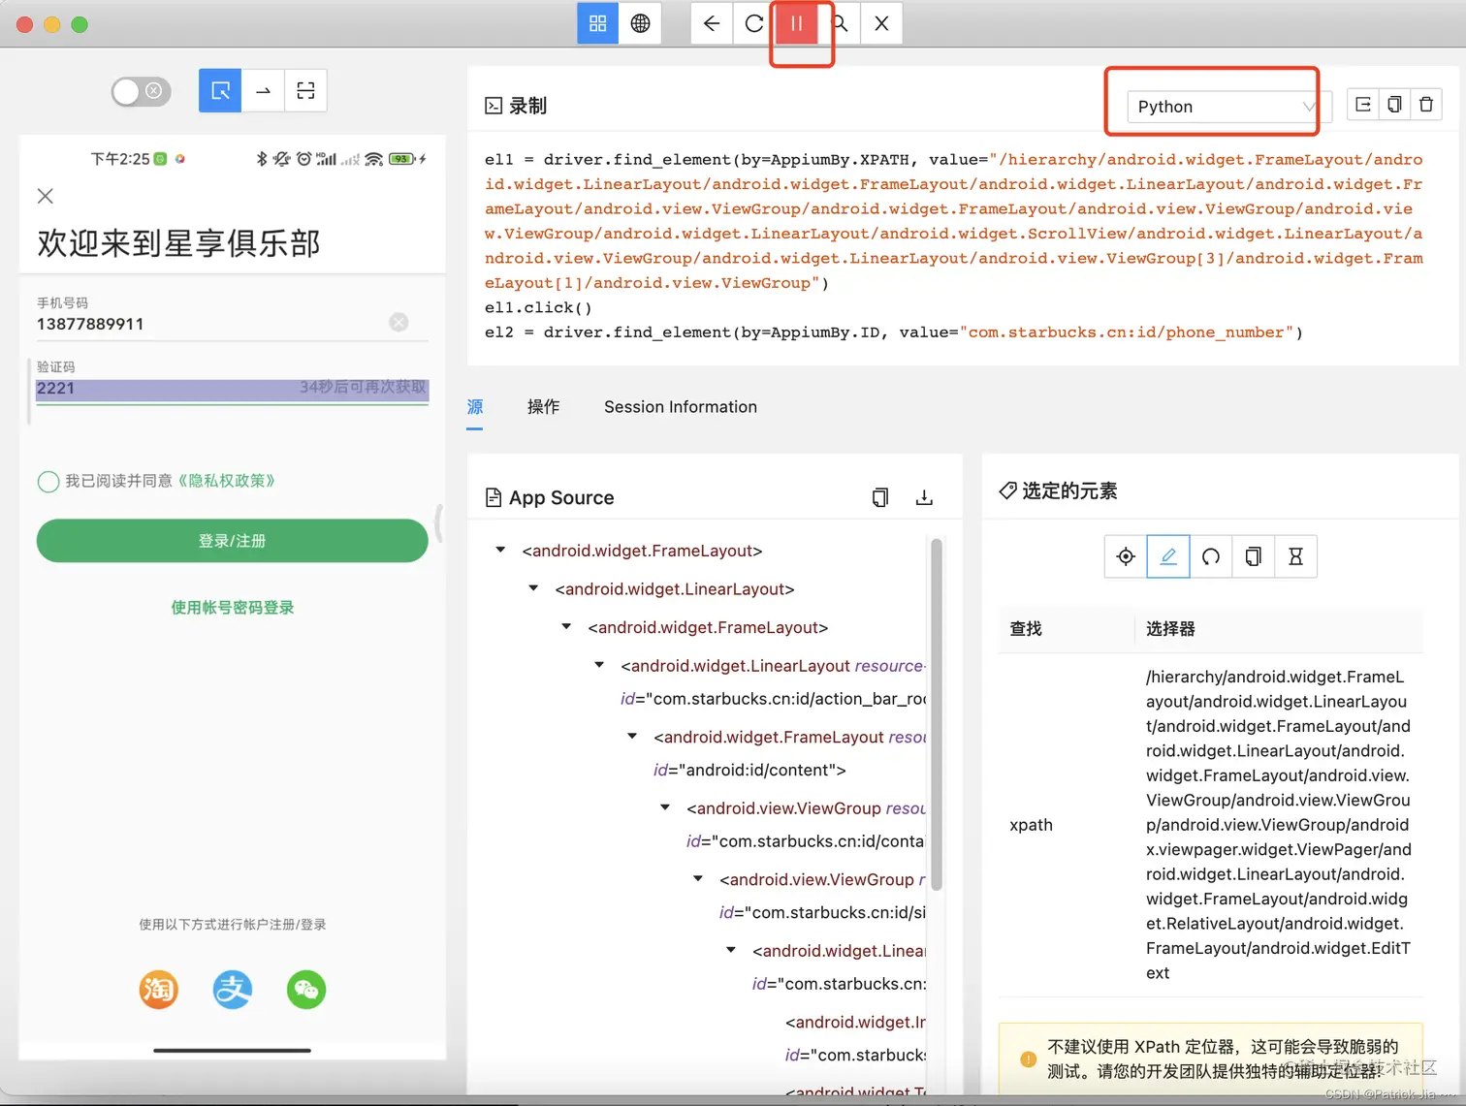Tap the 登录/注册 button
The image size is (1466, 1106).
coord(232,541)
